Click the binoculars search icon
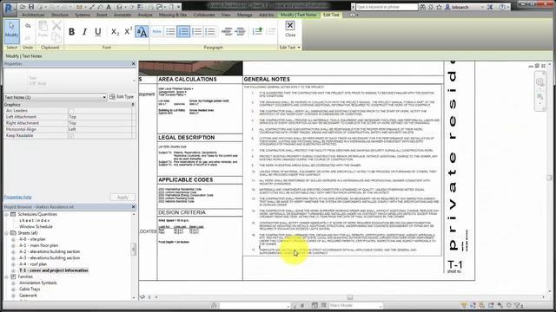556x312 pixels. tap(422, 7)
